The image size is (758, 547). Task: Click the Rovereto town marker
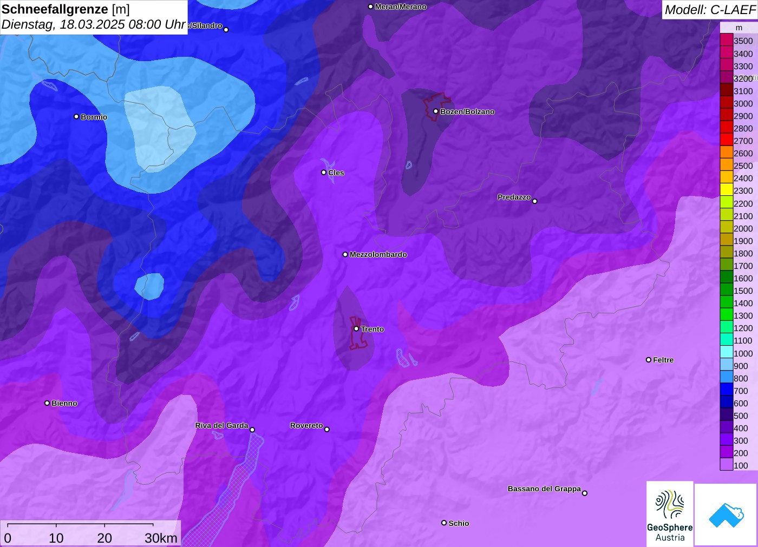pos(327,430)
